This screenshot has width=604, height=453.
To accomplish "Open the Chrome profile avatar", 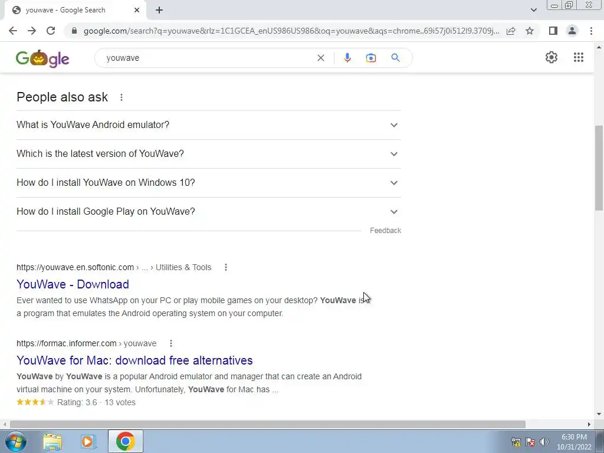I will pos(572,31).
